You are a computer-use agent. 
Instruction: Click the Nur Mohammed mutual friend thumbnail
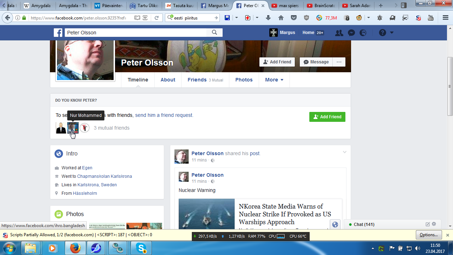pyautogui.click(x=73, y=128)
